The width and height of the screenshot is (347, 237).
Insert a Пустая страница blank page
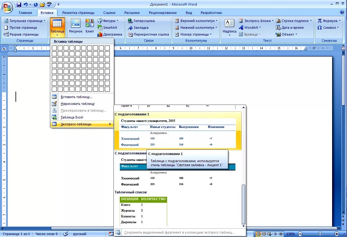20,28
